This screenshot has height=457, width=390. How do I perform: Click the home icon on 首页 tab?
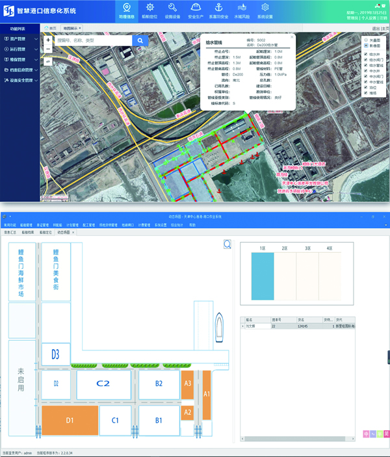click(46, 28)
